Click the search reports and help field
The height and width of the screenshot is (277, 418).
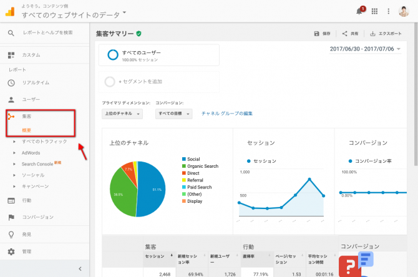(x=47, y=33)
